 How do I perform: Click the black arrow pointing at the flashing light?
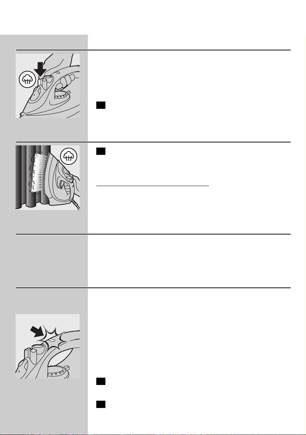pos(36,331)
